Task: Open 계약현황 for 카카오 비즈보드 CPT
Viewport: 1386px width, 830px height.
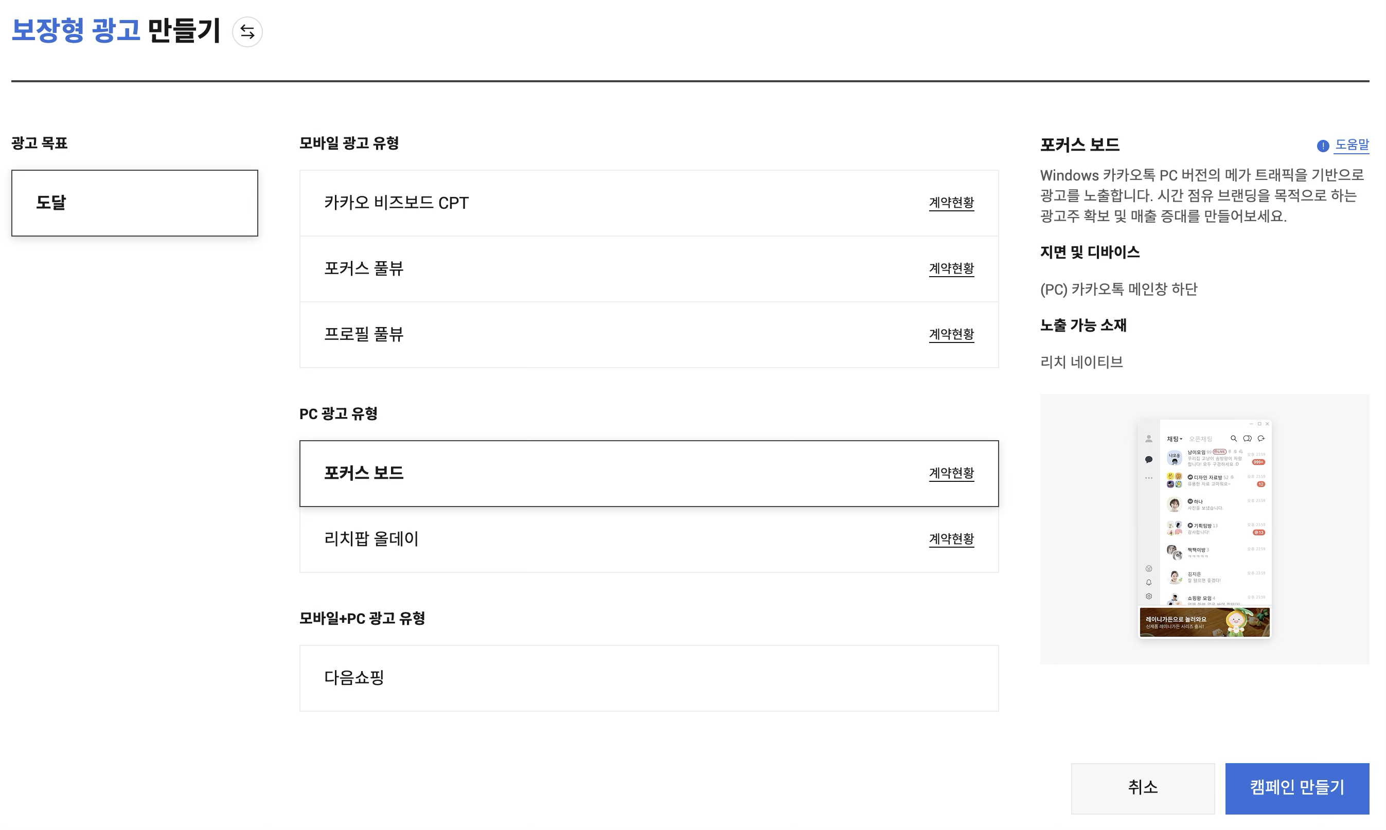Action: (951, 203)
